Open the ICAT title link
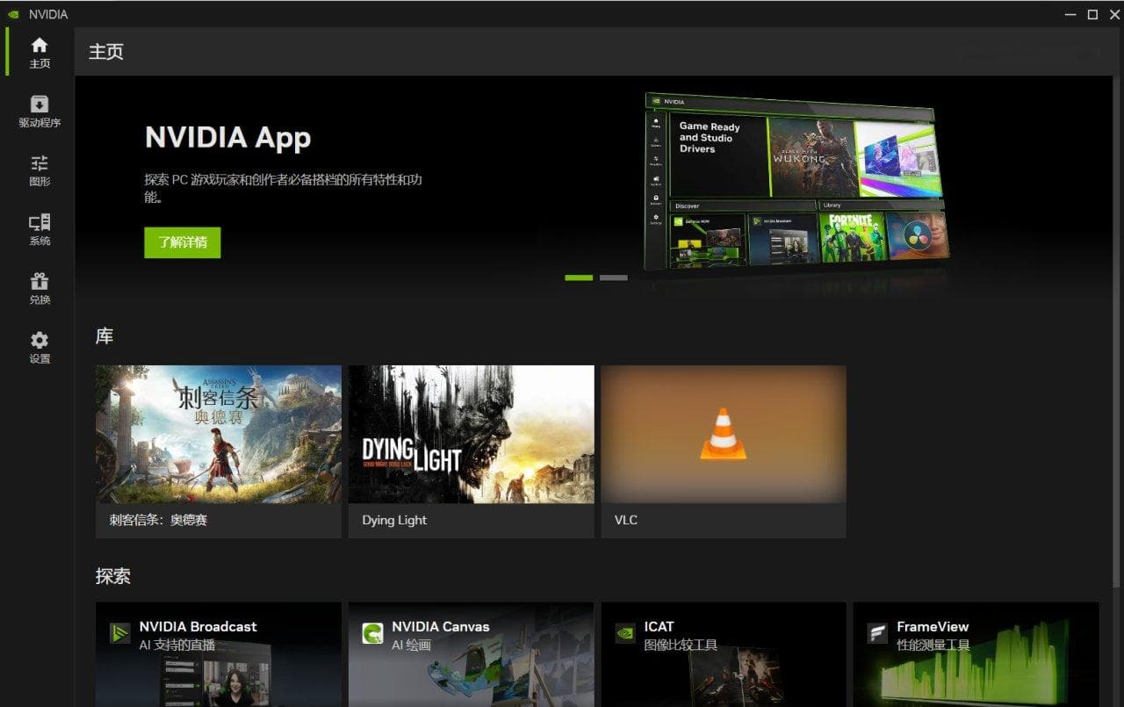1124x707 pixels. coord(659,626)
